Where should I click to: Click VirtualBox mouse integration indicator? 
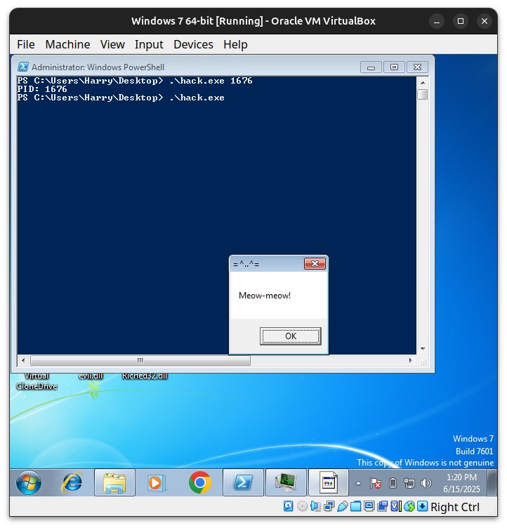click(x=409, y=506)
